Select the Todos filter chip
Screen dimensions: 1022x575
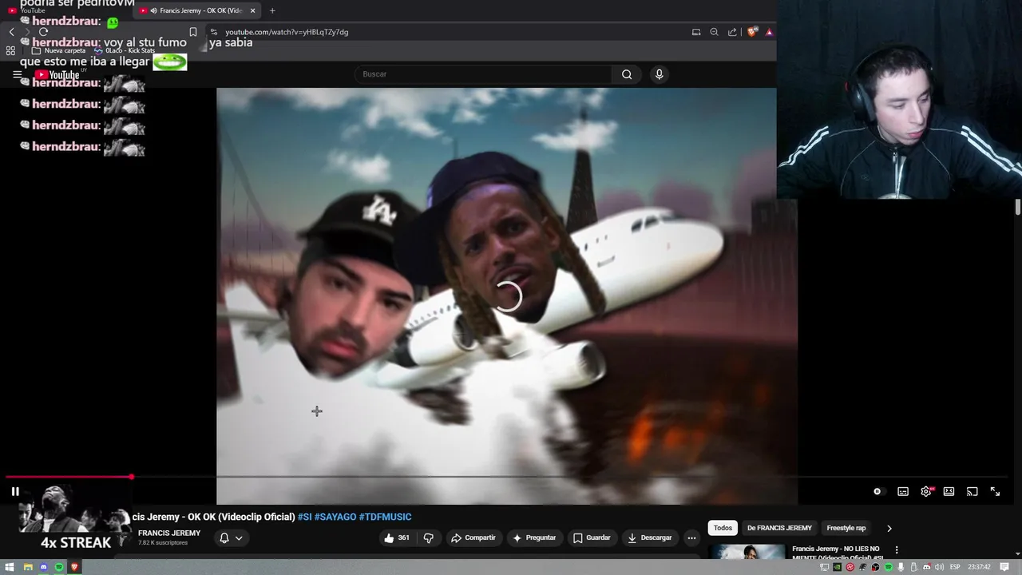click(x=723, y=528)
